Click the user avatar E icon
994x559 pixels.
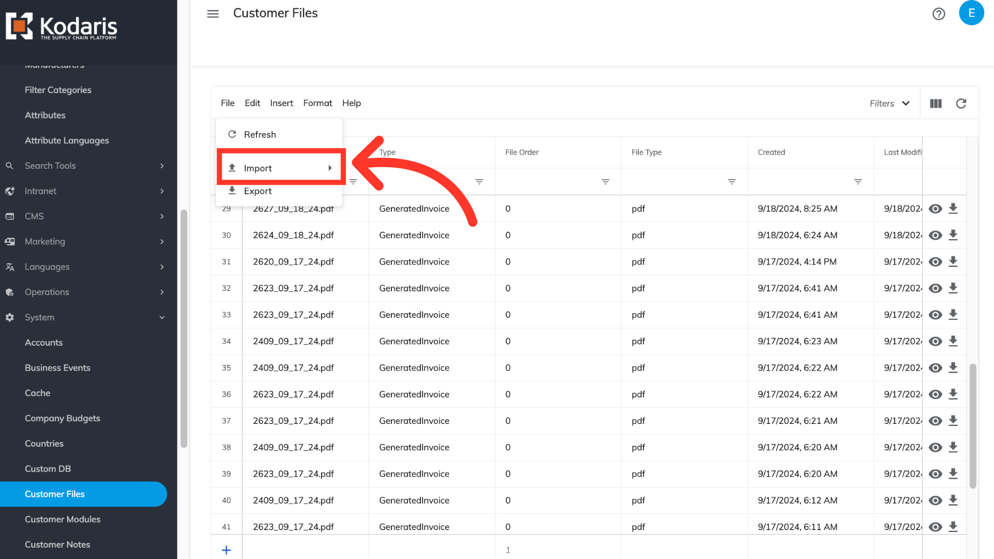coord(971,13)
